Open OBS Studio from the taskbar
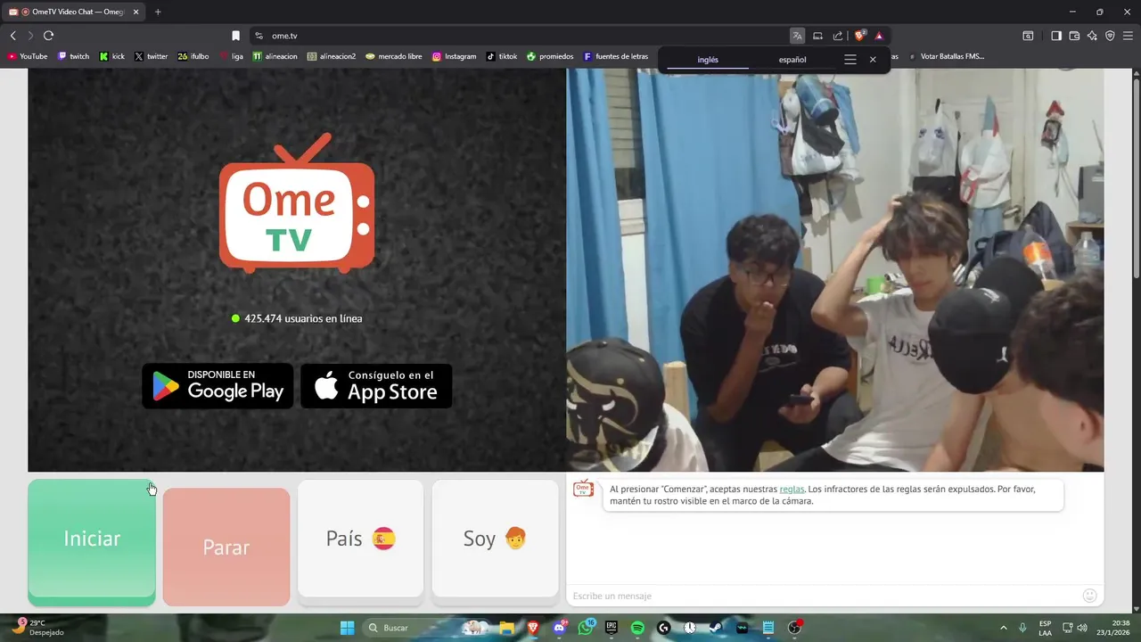 point(794,628)
